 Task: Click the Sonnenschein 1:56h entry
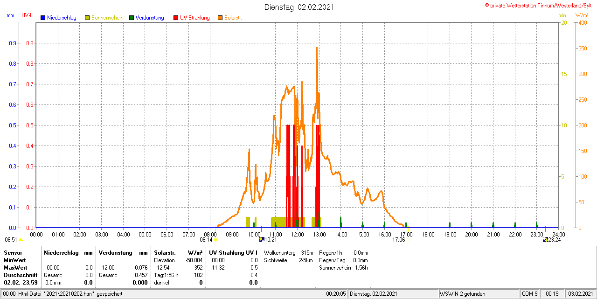coord(343,268)
